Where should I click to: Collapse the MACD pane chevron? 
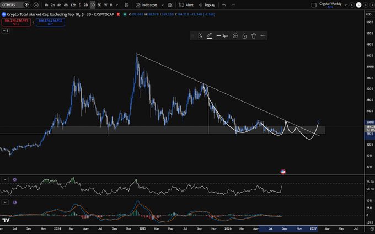(x=5, y=203)
